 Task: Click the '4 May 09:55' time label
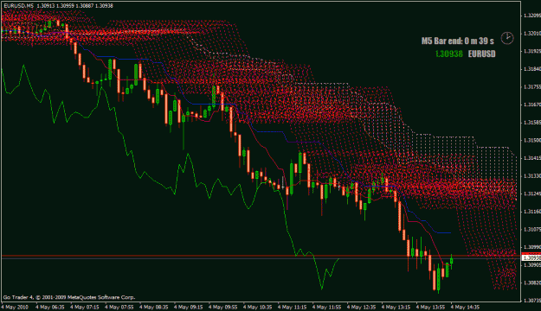(x=222, y=307)
